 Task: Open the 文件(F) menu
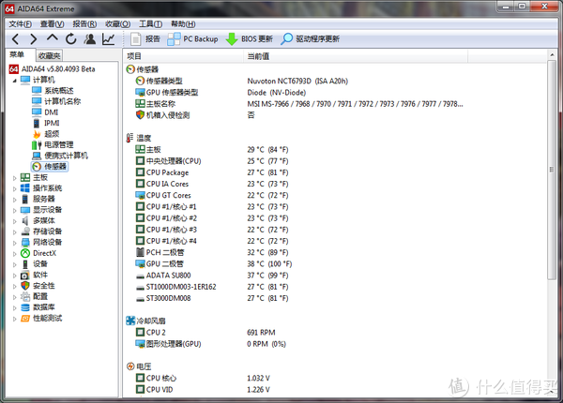click(x=20, y=24)
